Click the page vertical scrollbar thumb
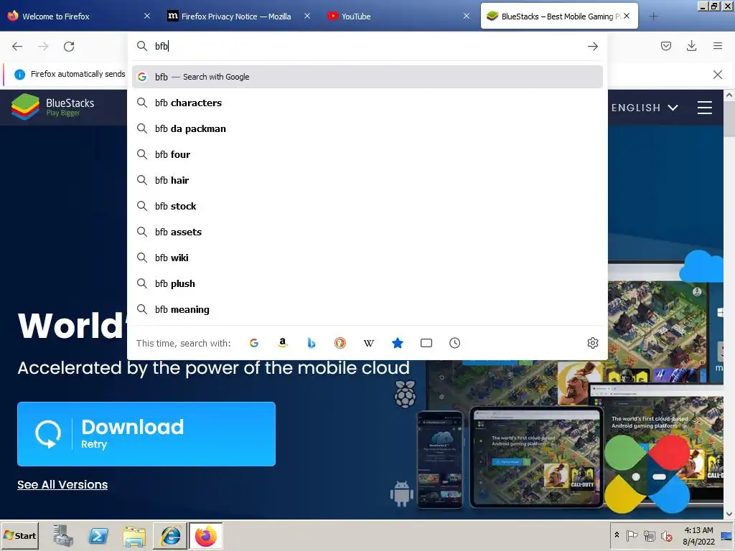Image resolution: width=735 pixels, height=551 pixels. pos(729,120)
